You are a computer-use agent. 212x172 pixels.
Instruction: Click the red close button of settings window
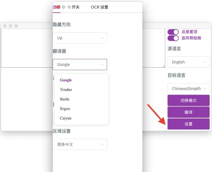pyautogui.click(x=58, y=7)
